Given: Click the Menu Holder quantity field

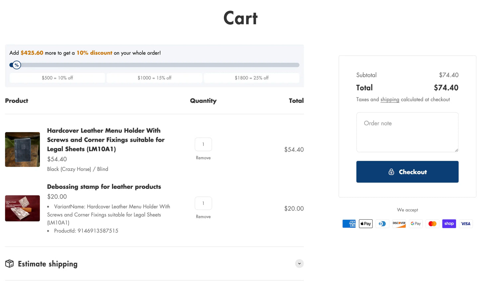Looking at the screenshot, I should 203,144.
